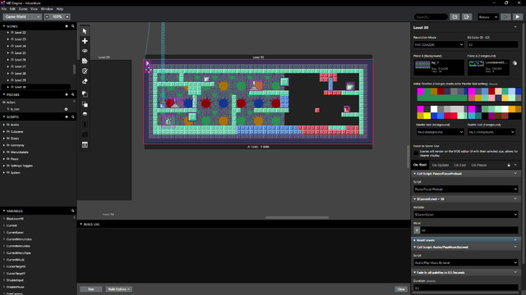Viewport: 526px width, 295px height.
Task: Open the project folder icon in top bar
Action: pyautogui.click(x=454, y=16)
